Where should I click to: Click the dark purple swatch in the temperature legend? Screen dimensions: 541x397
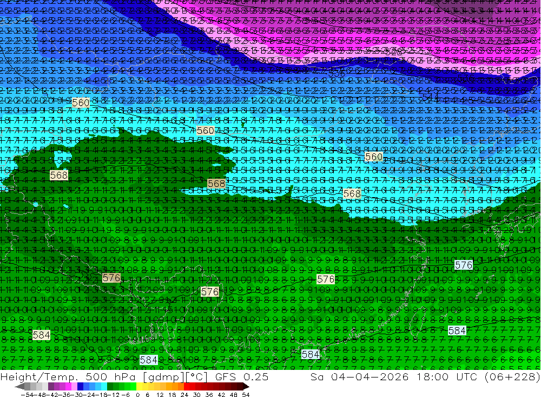pyautogui.click(x=51, y=387)
